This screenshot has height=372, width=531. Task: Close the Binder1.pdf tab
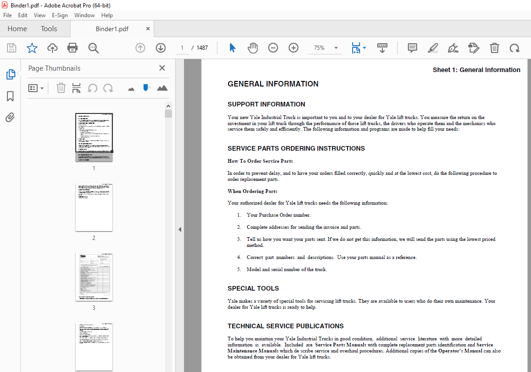[148, 29]
